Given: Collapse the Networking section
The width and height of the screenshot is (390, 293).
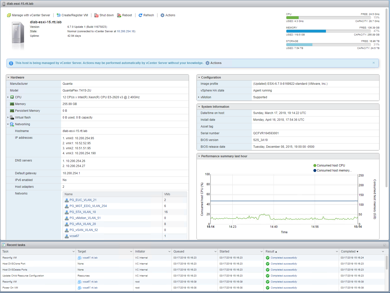Looking at the screenshot, I should pyautogui.click(x=8, y=124).
